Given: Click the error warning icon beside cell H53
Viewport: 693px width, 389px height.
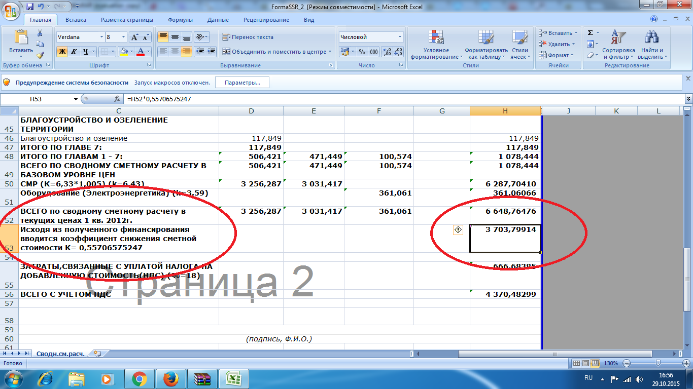Looking at the screenshot, I should tap(458, 230).
